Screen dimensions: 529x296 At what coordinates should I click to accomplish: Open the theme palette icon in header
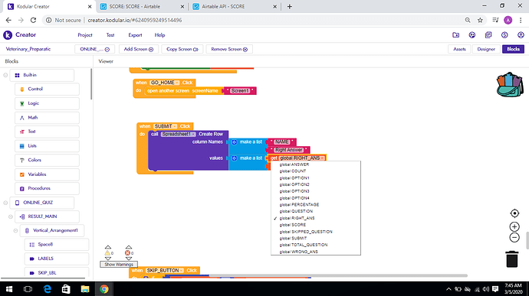point(472,35)
